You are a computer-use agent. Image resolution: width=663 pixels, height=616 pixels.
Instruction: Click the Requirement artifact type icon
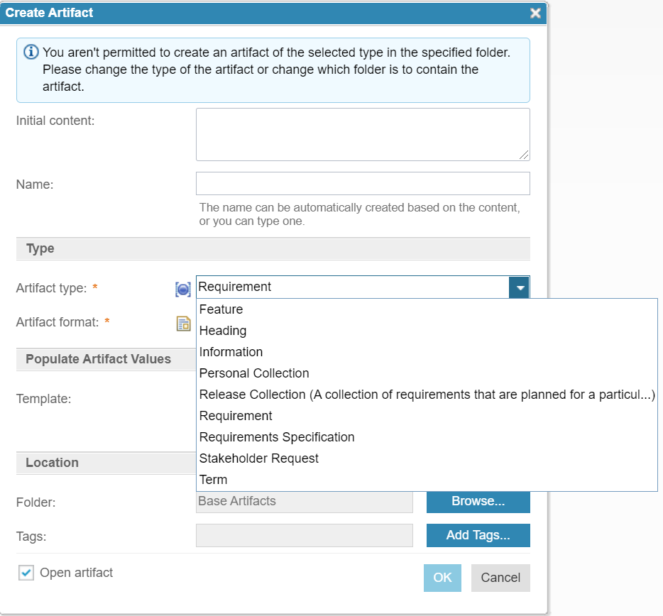point(183,289)
